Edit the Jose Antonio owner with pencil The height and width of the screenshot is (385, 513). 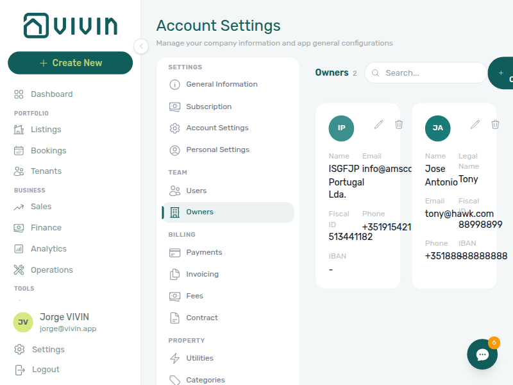click(475, 124)
